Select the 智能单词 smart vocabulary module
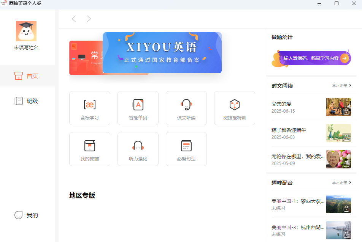 click(138, 108)
